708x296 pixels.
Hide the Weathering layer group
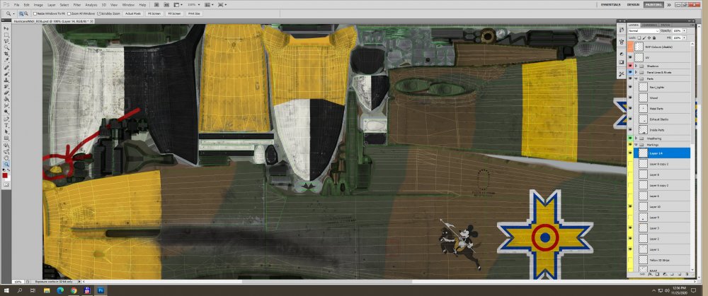pyautogui.click(x=630, y=138)
